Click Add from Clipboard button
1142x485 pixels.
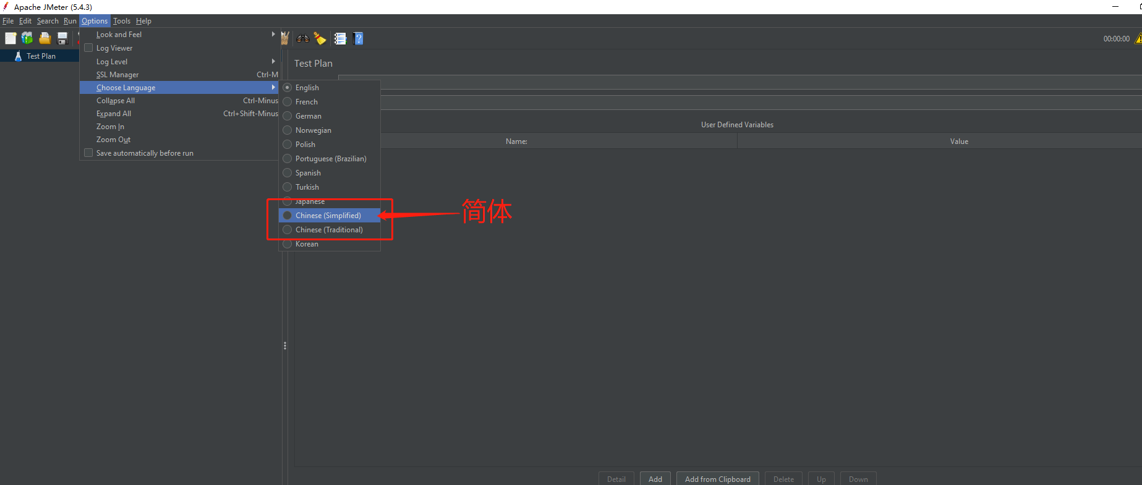(x=718, y=479)
